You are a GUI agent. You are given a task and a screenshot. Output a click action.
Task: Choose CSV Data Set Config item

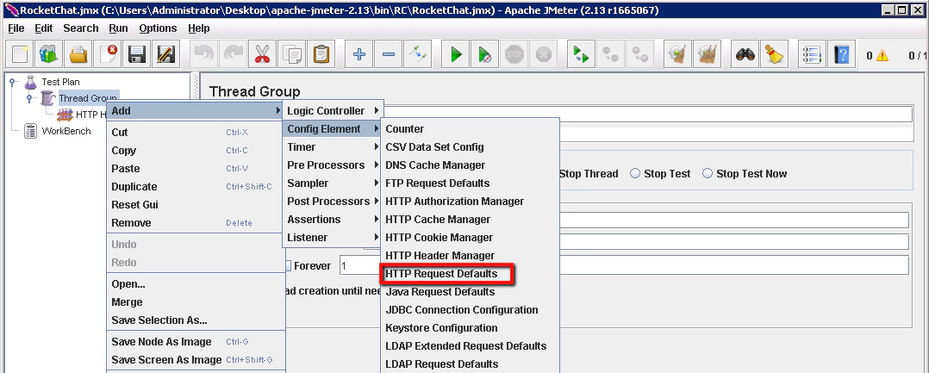(469, 146)
